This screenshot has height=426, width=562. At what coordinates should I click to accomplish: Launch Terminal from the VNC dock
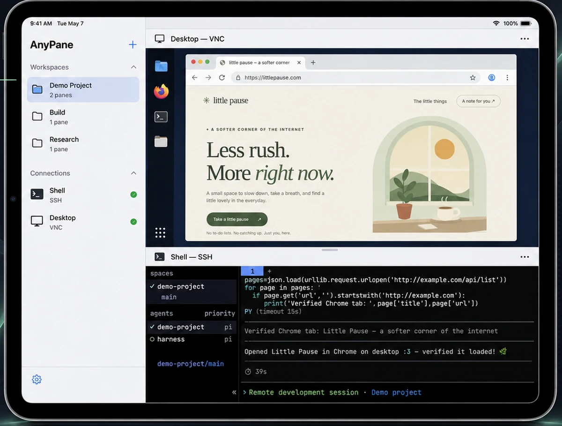pyautogui.click(x=161, y=117)
